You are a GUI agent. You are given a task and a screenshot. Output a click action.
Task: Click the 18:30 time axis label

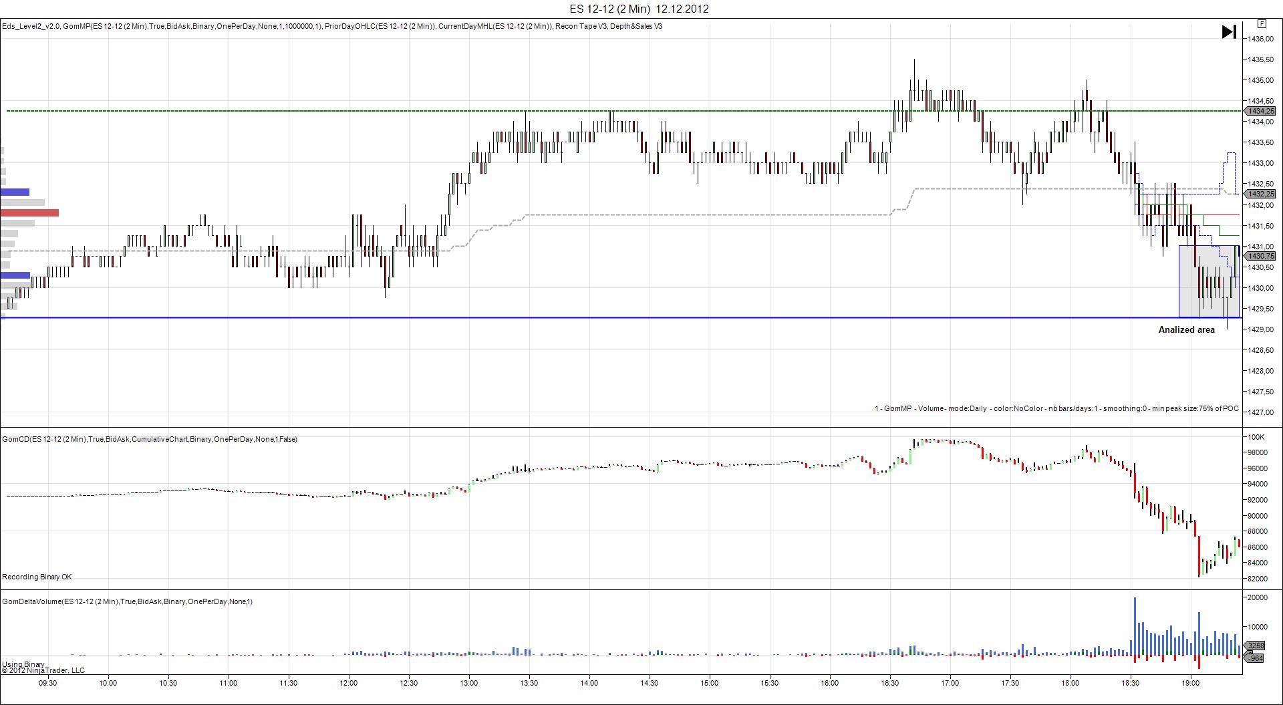pyautogui.click(x=1130, y=683)
